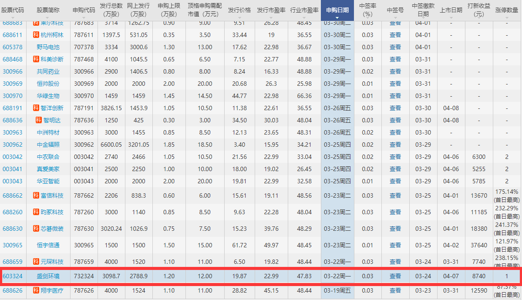Select 发行市盈率 cell 49.97
522x300 pixels.
click(x=271, y=245)
